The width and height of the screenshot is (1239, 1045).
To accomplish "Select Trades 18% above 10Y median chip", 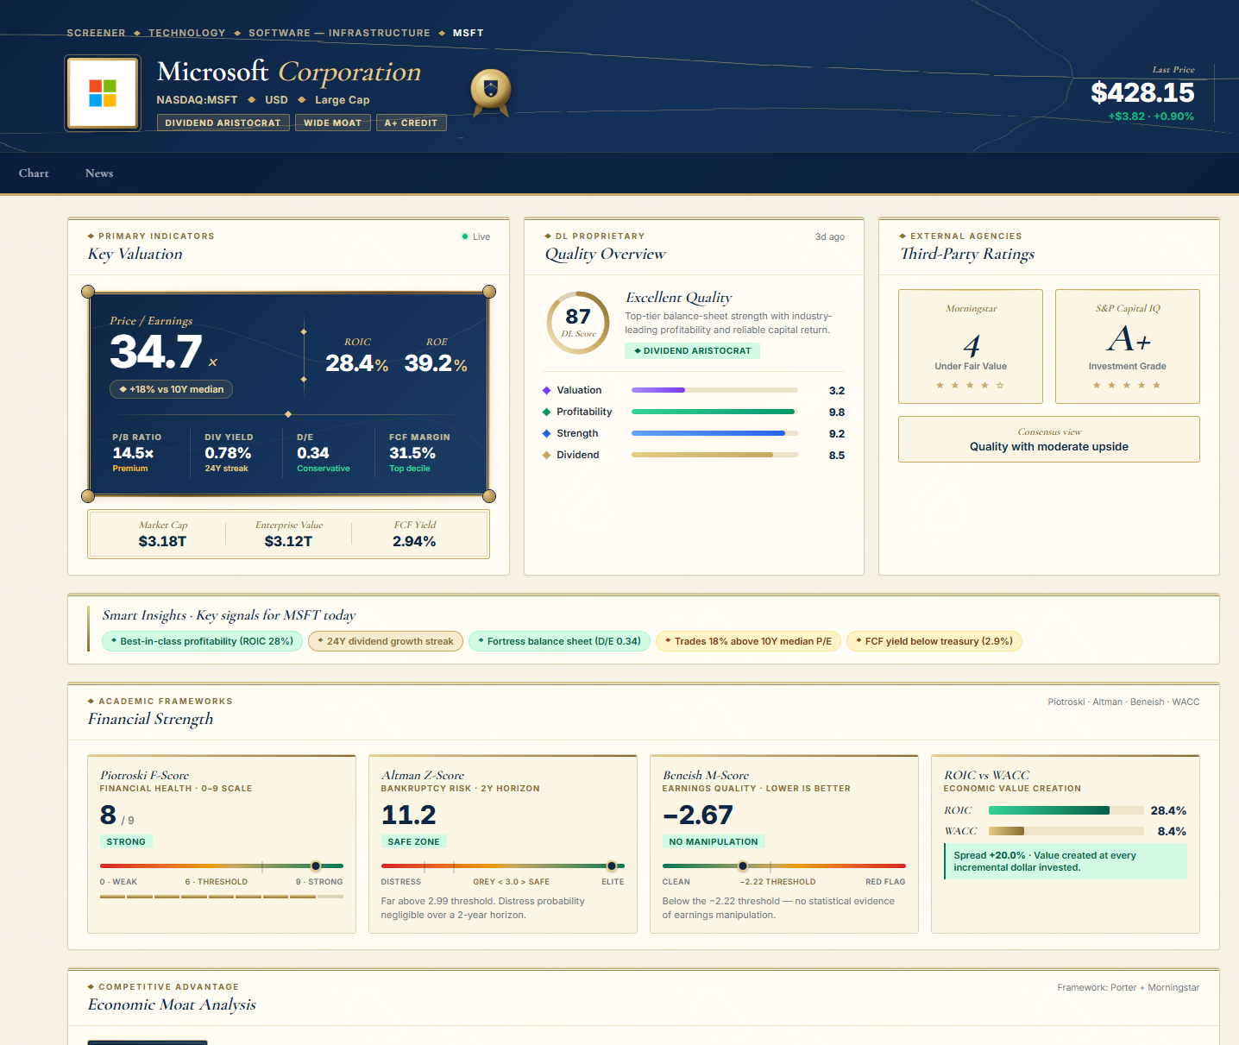I will pyautogui.click(x=748, y=641).
